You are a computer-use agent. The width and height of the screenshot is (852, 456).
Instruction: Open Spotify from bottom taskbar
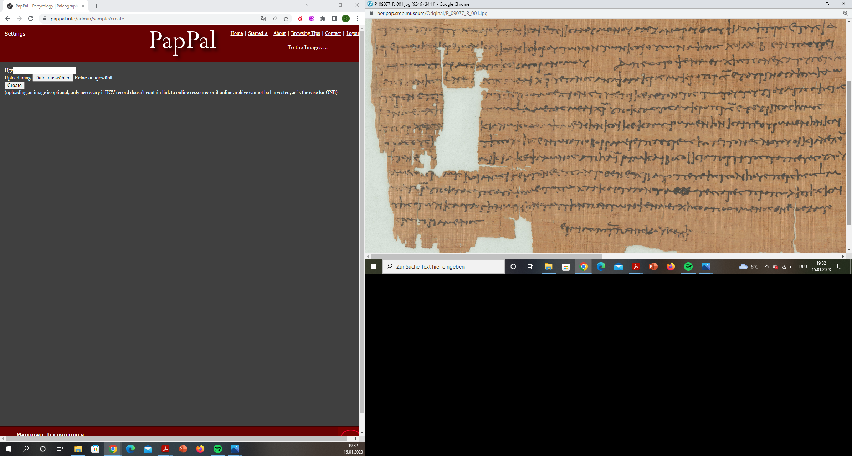pos(218,449)
